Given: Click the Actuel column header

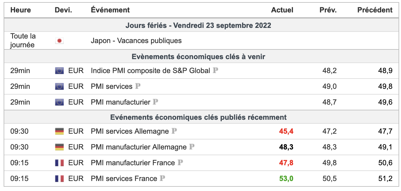Looking at the screenshot, I should [x=282, y=10].
